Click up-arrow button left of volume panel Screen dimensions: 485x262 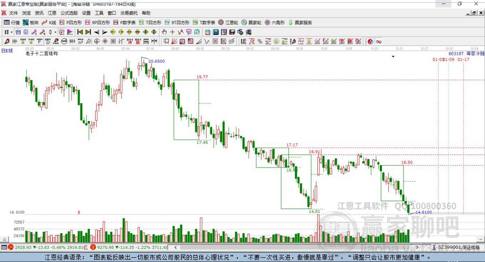[x=5, y=239]
